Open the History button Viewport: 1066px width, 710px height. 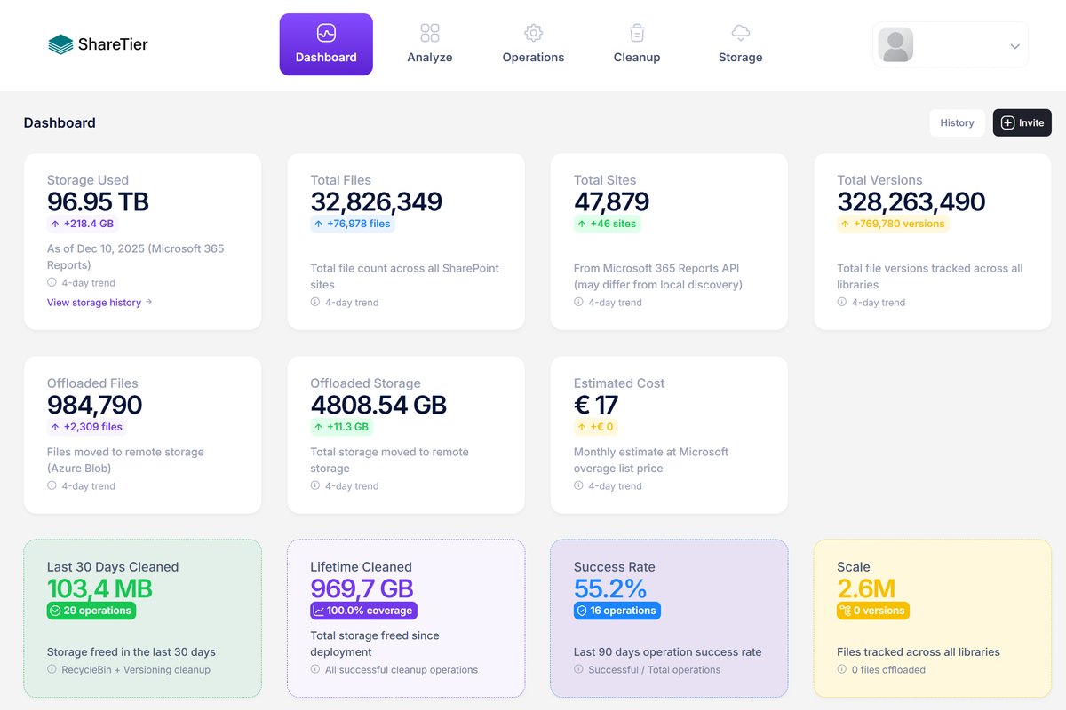click(x=957, y=122)
